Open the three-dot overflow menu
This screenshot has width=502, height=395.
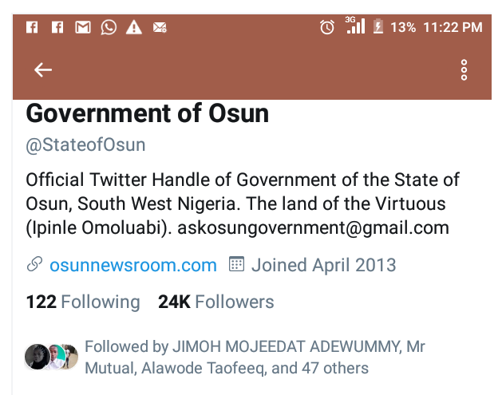click(464, 70)
